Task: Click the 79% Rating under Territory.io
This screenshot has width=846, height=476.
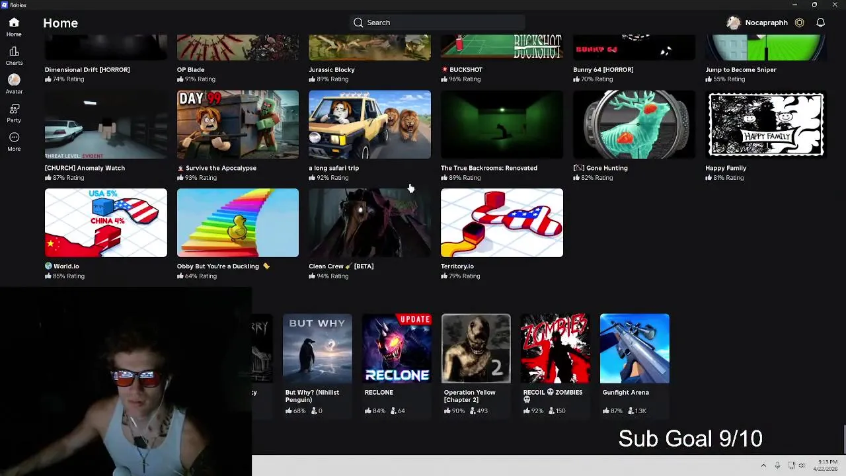Action: [461, 276]
